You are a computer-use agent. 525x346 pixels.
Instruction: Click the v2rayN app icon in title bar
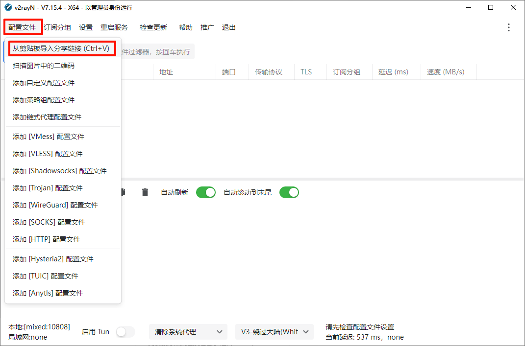pos(8,7)
